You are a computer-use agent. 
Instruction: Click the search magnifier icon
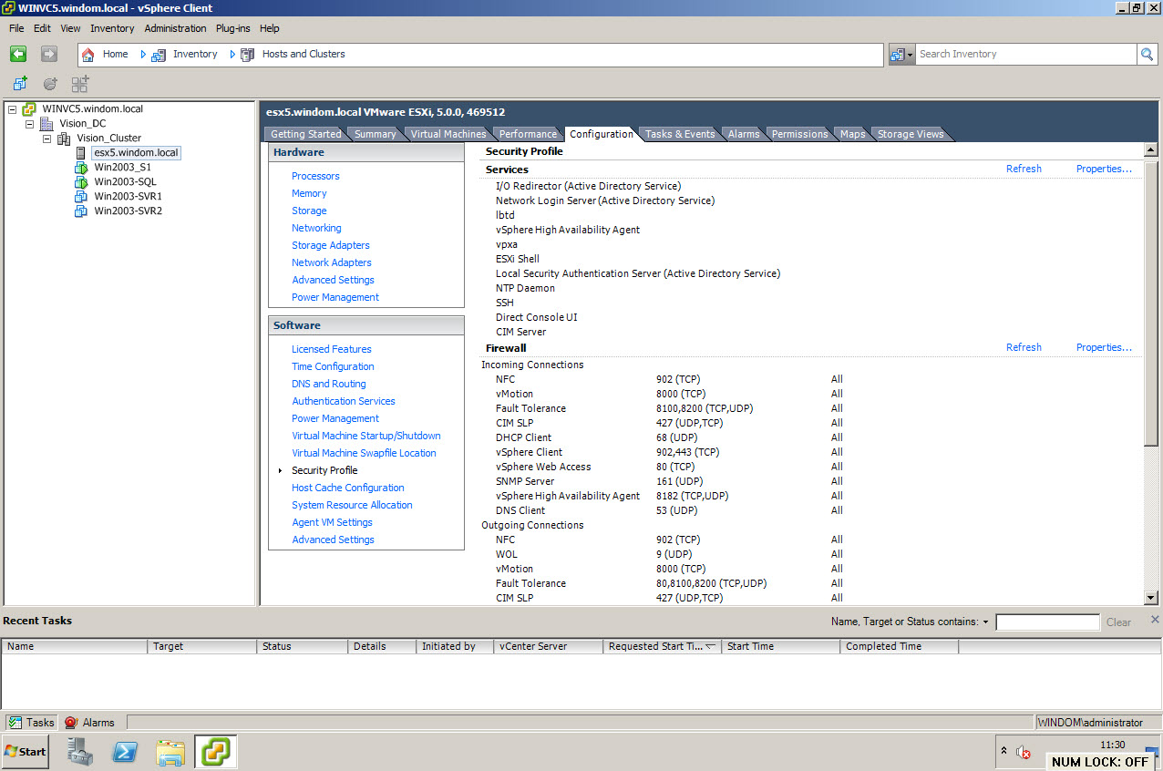pos(1148,55)
